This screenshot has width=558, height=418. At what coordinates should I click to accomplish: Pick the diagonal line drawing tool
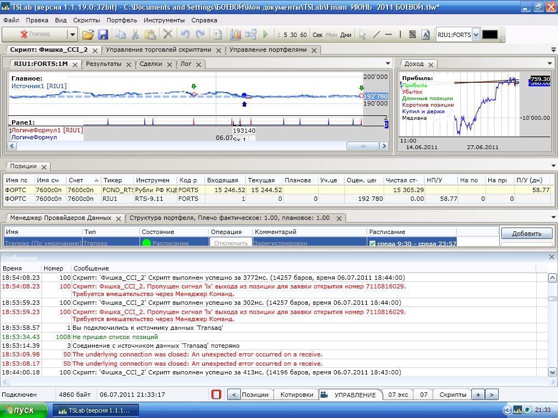tap(376, 35)
